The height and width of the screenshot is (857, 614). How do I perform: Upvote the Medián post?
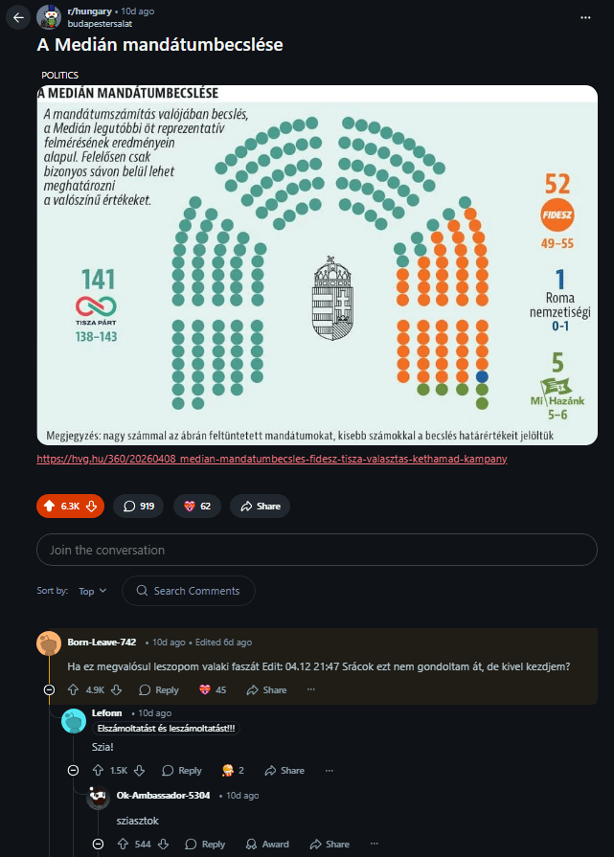point(50,506)
